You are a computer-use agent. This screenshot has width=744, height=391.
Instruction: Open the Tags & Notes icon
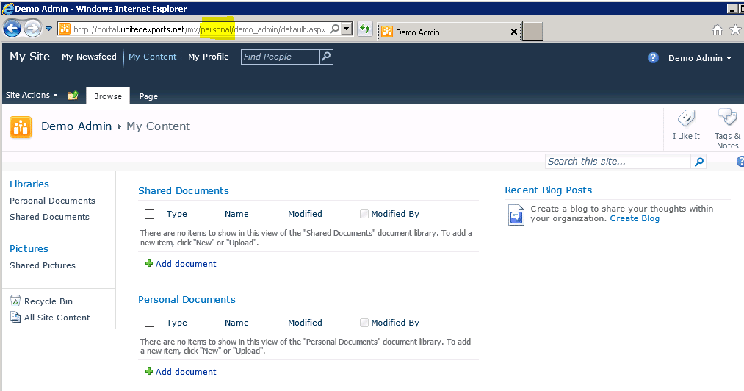(727, 118)
